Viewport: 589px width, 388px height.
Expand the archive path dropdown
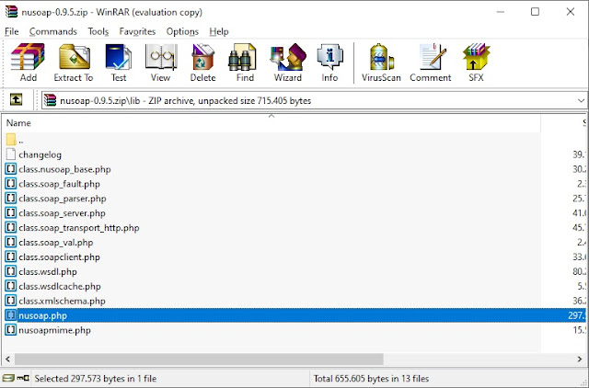(x=581, y=100)
